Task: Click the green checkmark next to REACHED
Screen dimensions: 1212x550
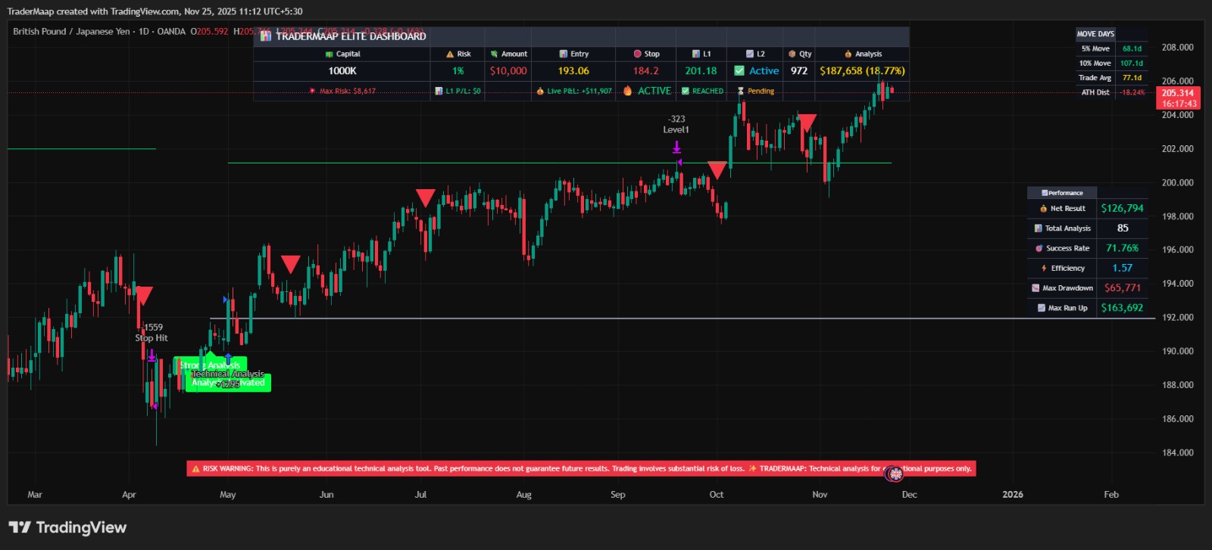Action: [686, 91]
